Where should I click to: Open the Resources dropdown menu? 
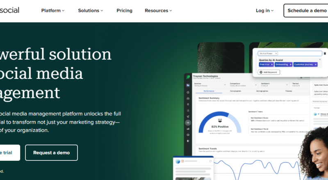(158, 11)
